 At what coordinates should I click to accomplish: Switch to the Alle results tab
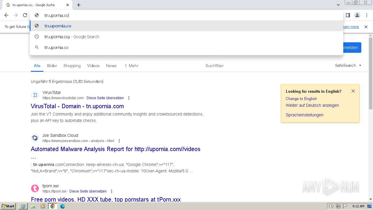point(37,66)
